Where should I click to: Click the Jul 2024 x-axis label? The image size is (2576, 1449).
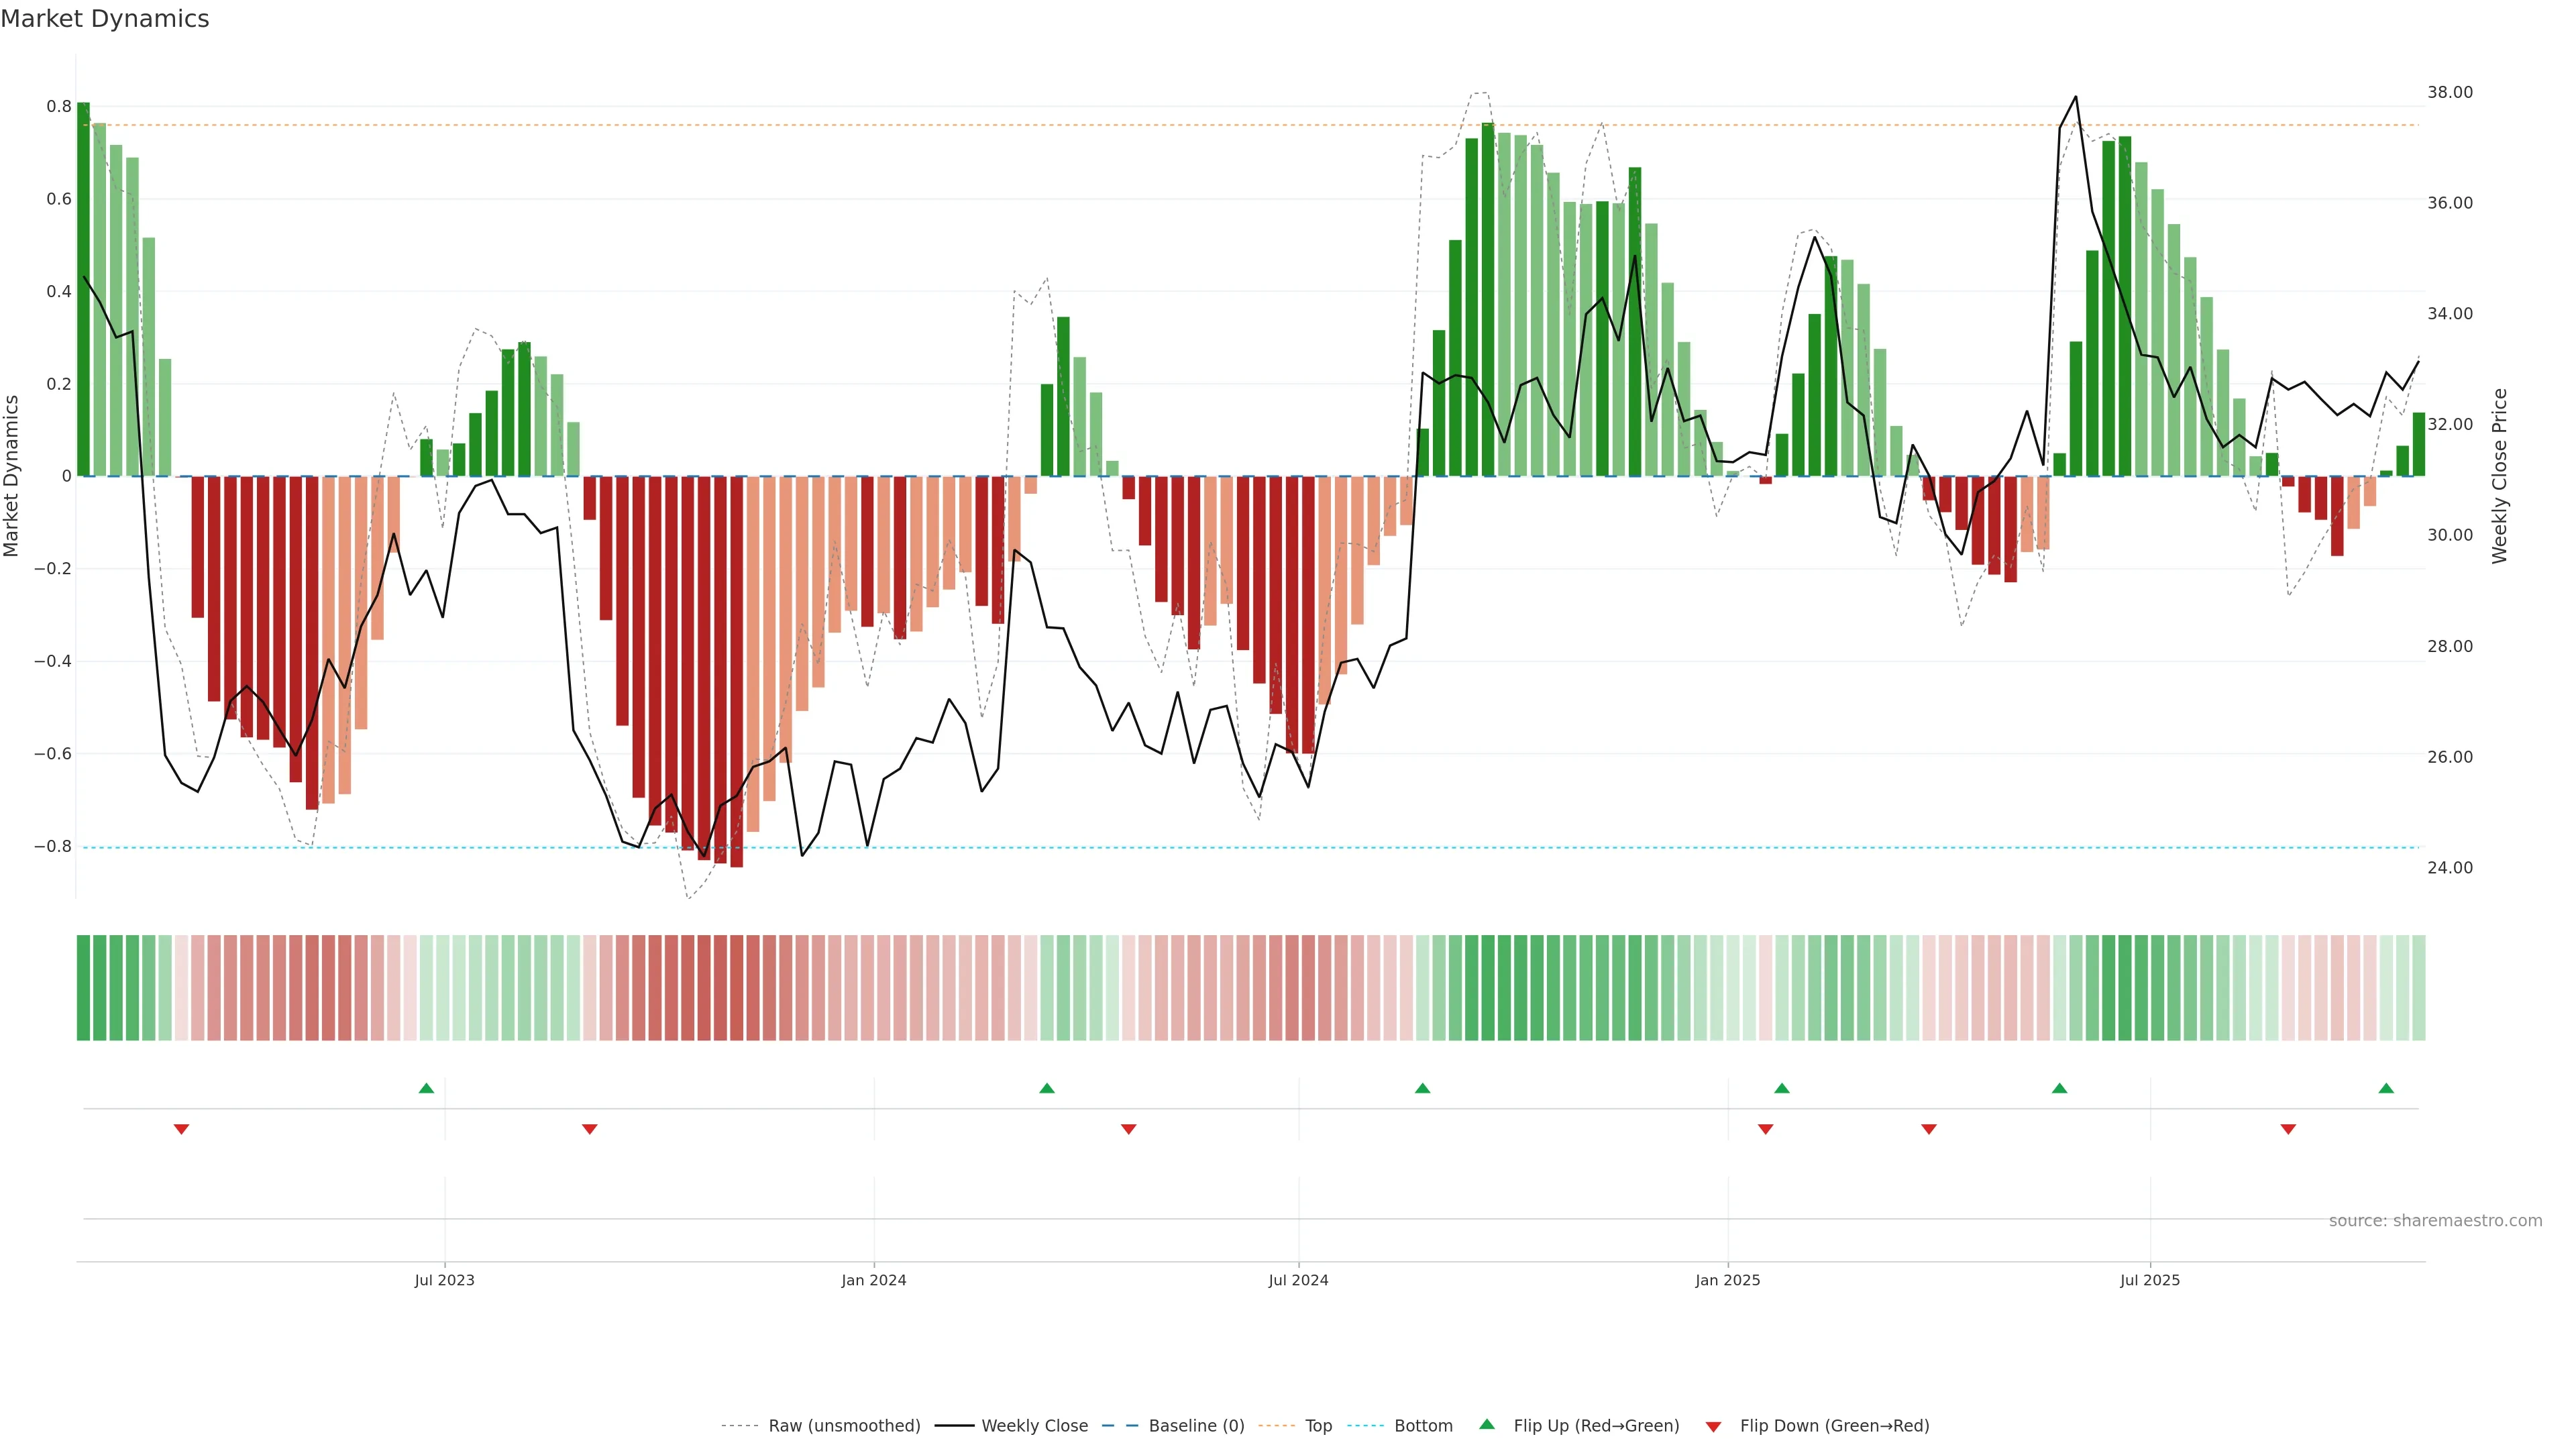tap(1298, 1280)
